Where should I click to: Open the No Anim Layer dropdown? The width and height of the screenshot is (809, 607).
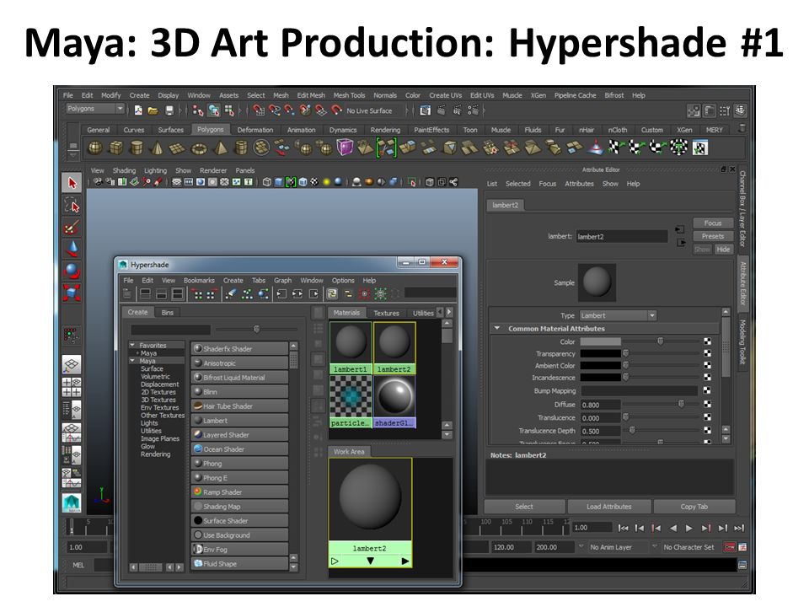(581, 546)
